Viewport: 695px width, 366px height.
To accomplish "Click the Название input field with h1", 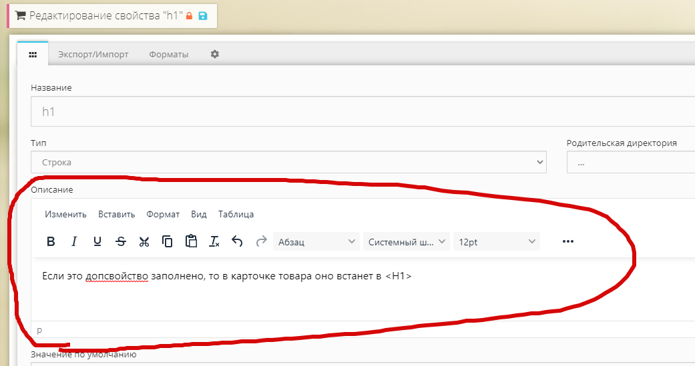I will (363, 111).
